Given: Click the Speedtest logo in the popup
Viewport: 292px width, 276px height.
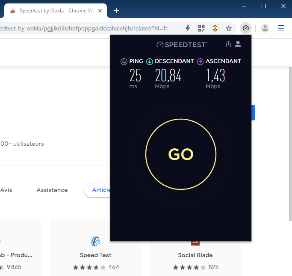Looking at the screenshot, I should pos(182,45).
